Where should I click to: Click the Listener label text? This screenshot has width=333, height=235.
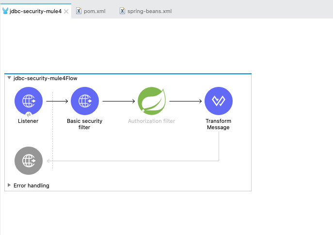[29, 121]
